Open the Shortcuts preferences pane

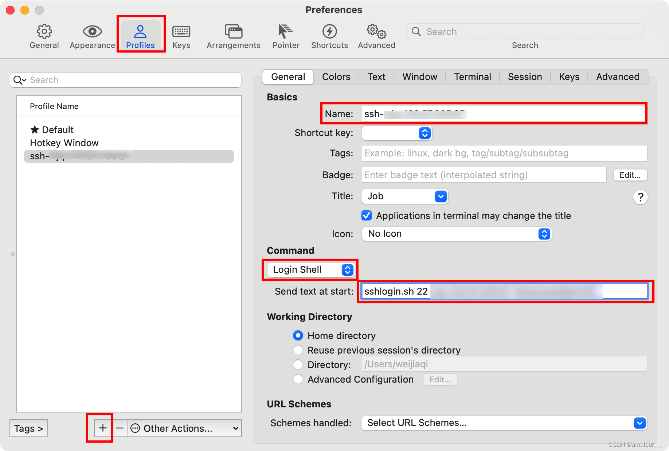(329, 36)
